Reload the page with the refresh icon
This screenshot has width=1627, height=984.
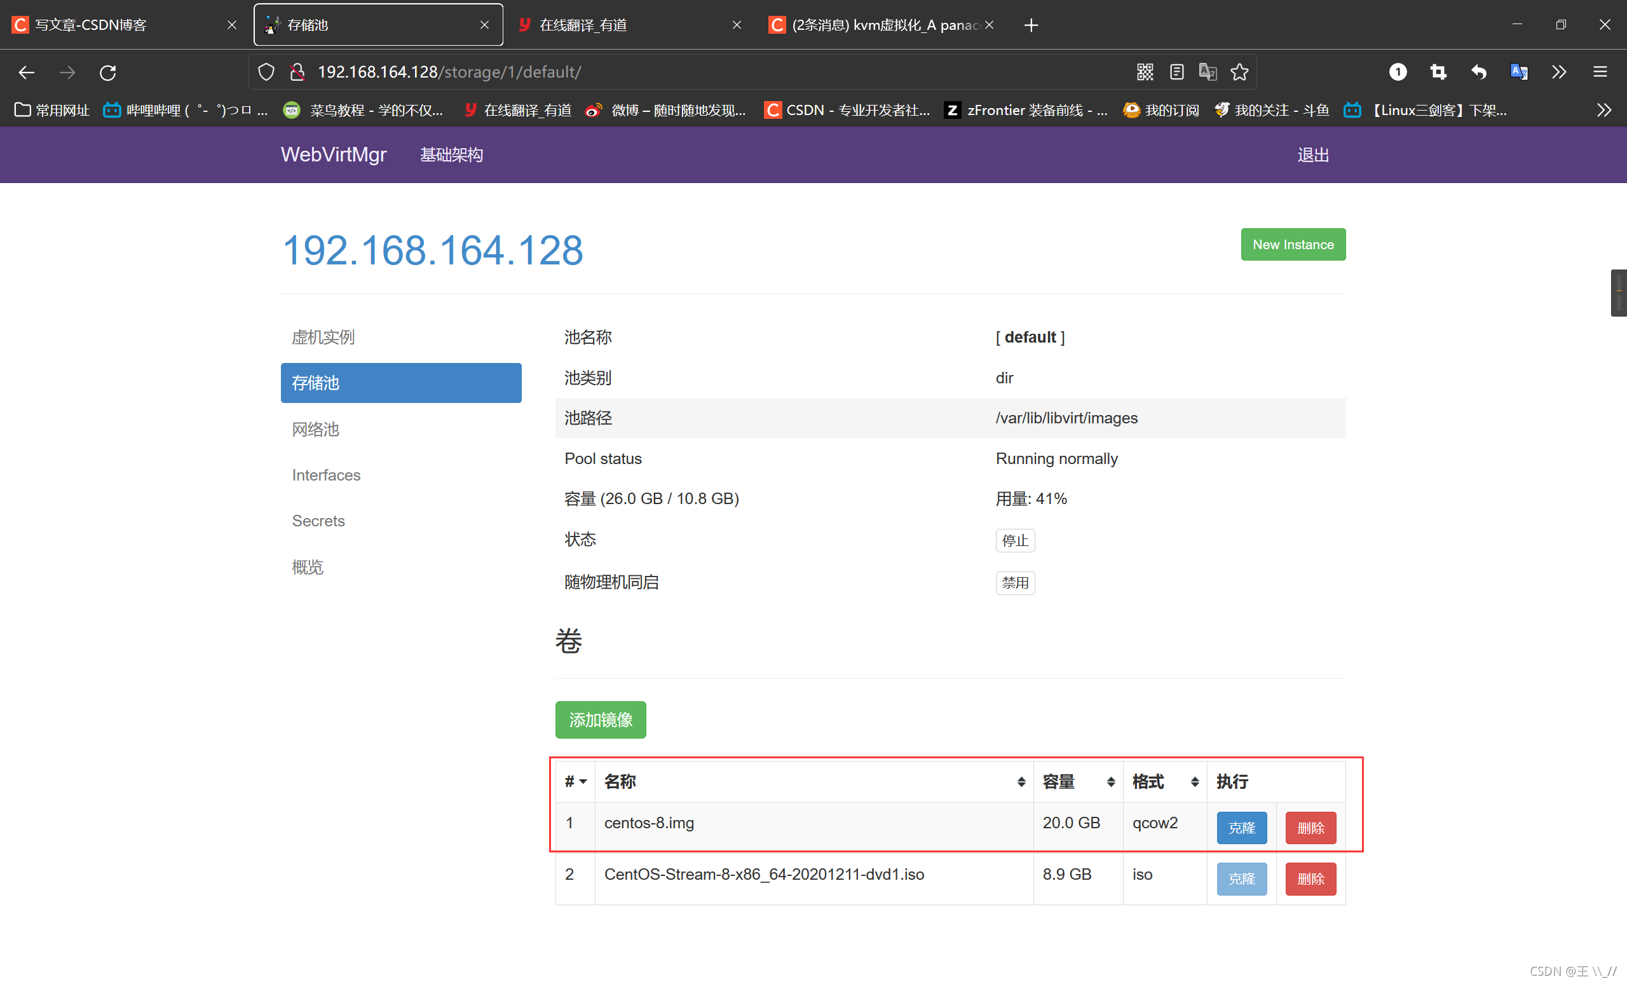[107, 72]
